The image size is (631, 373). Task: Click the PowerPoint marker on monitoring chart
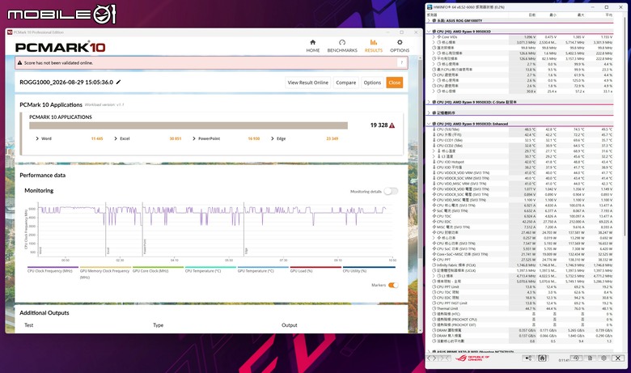pos(145,247)
